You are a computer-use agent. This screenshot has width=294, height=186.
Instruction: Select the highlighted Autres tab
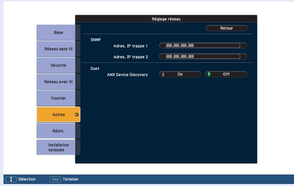[58, 115]
